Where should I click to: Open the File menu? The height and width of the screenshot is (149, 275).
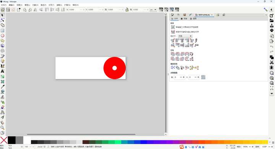pos(3,5)
